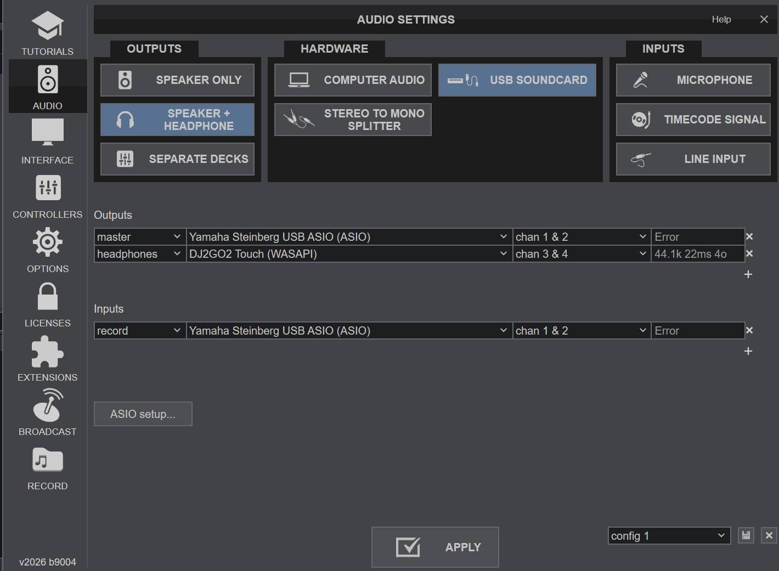Save the config using floppy disk icon
Image resolution: width=779 pixels, height=571 pixels.
click(x=746, y=535)
